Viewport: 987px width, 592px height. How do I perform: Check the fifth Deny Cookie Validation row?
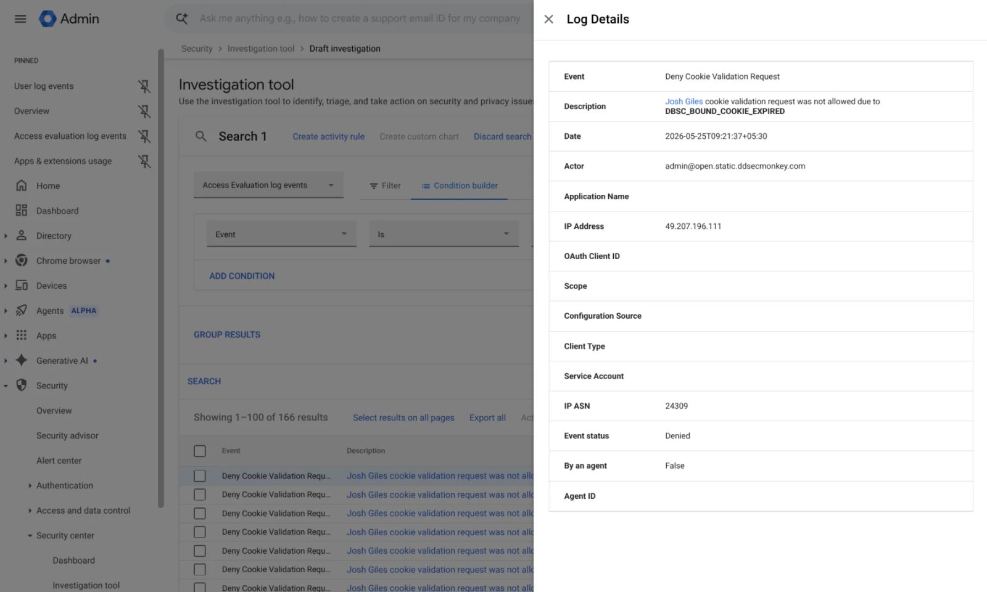200,551
